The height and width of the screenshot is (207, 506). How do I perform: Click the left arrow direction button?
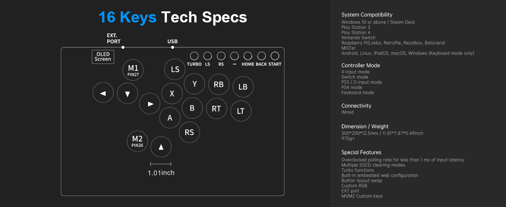coord(103,93)
